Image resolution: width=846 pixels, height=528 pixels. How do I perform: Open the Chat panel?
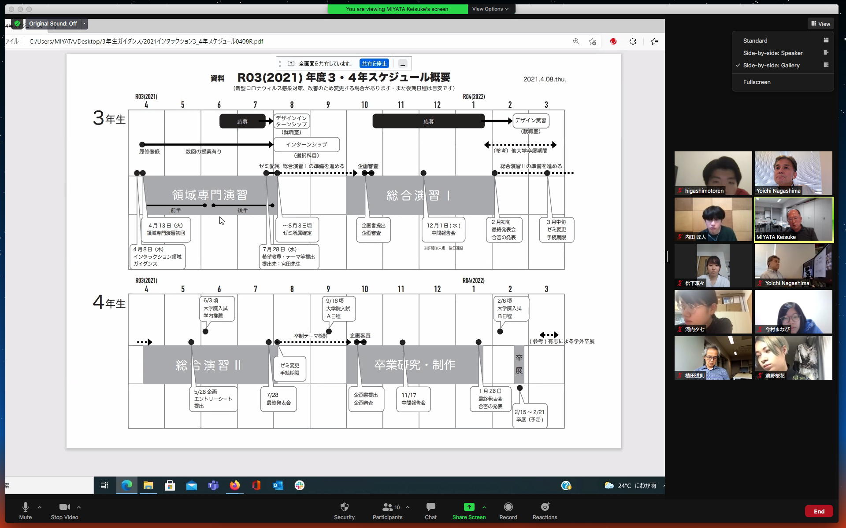430,511
